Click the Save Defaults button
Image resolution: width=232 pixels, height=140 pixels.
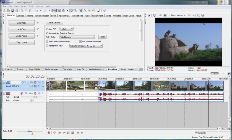pyautogui.click(x=54, y=23)
